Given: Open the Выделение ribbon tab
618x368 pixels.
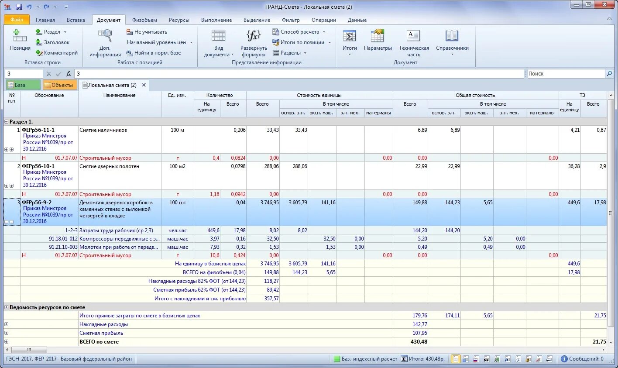Looking at the screenshot, I should click(x=257, y=20).
